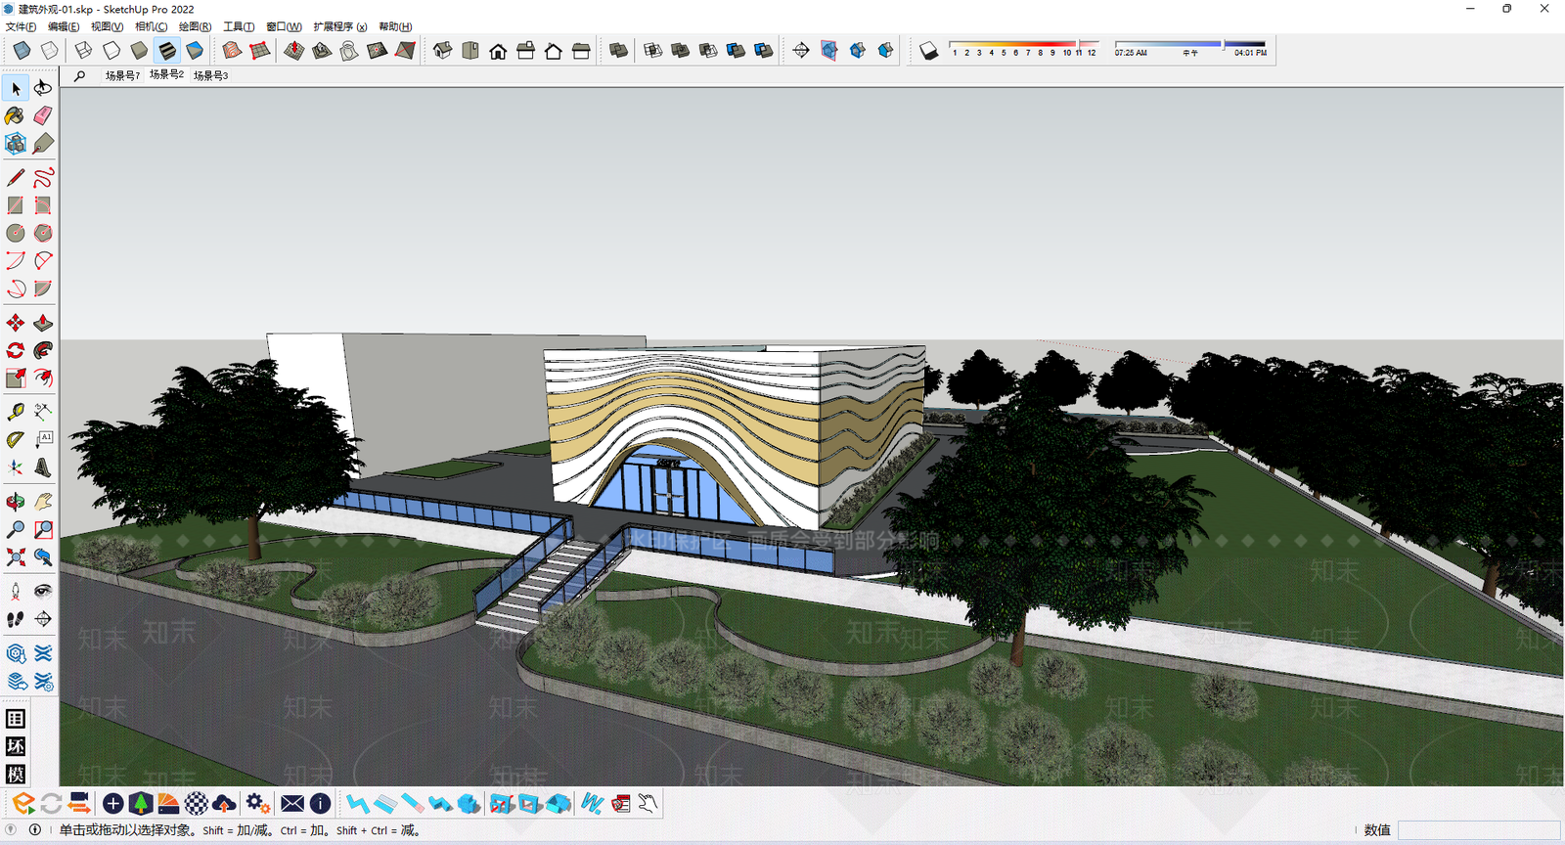This screenshot has width=1565, height=845.
Task: Open the 编辑(E) menu
Action: (x=64, y=26)
